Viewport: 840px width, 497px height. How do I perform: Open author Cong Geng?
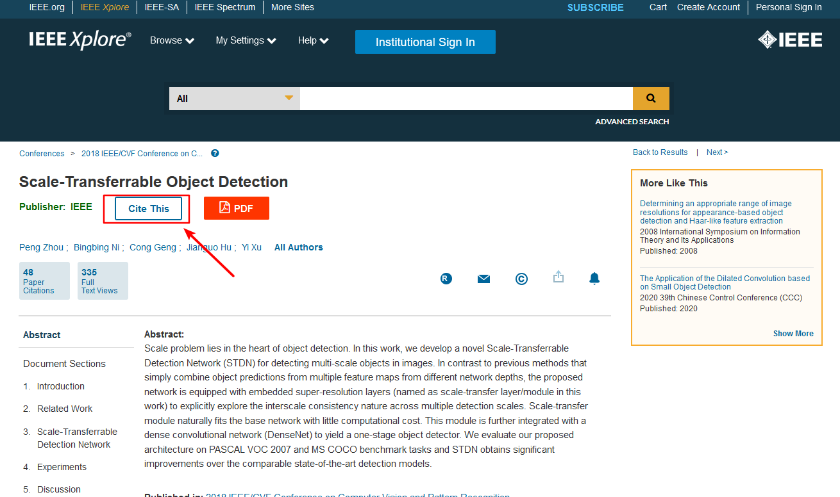coord(153,247)
